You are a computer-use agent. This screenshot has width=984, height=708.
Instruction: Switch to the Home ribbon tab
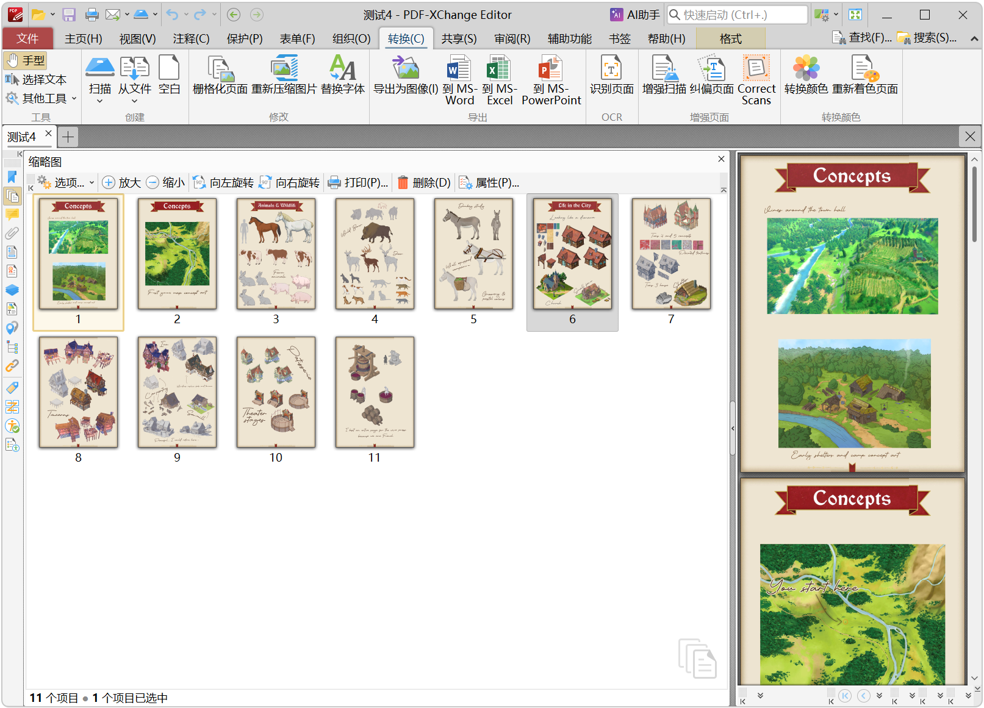84,38
